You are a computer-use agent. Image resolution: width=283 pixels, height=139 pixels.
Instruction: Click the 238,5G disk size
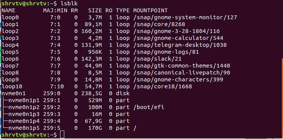(92, 93)
